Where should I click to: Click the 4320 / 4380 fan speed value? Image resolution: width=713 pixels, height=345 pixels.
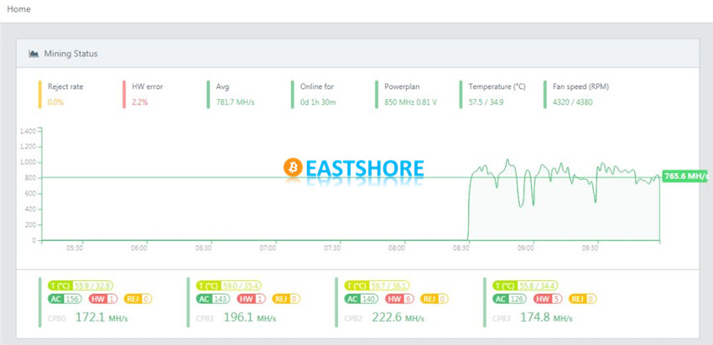coord(572,102)
